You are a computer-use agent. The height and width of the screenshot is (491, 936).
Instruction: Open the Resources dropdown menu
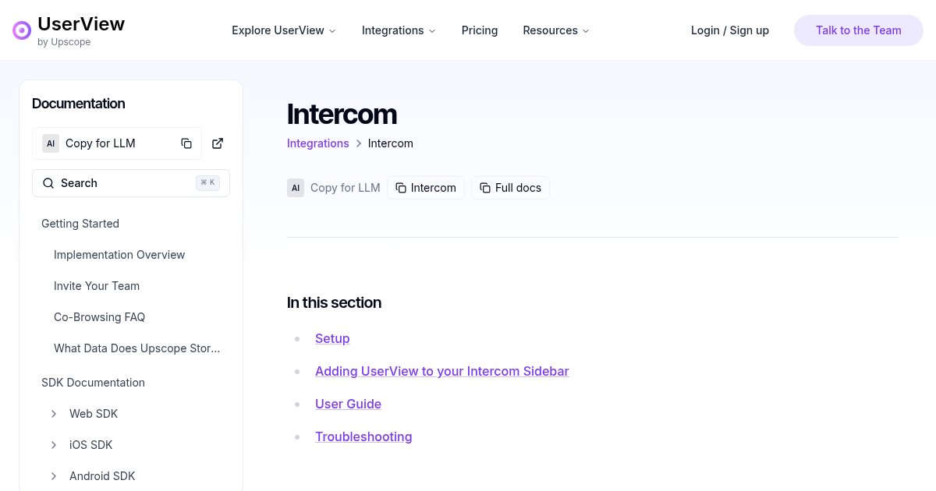tap(556, 30)
